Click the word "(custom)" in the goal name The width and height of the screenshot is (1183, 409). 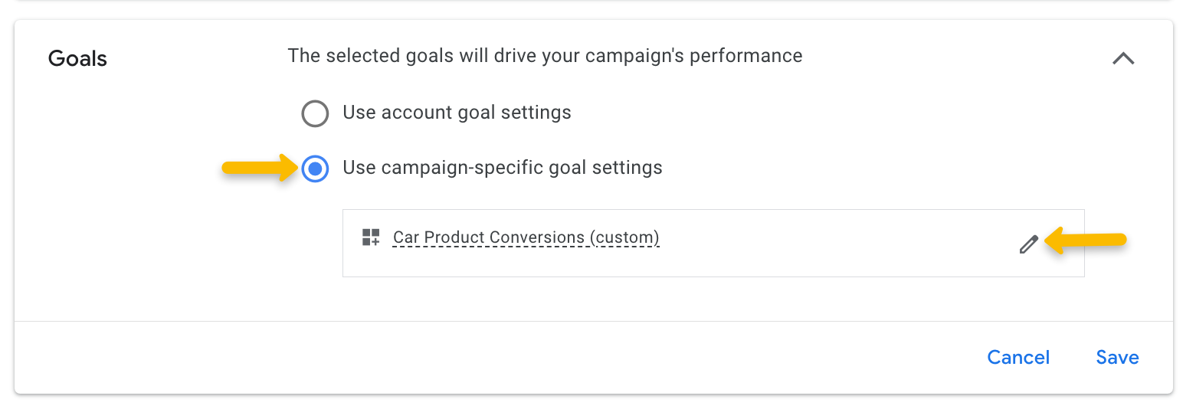pyautogui.click(x=624, y=237)
